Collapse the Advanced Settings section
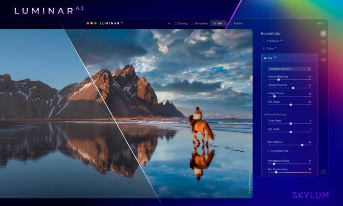 (275, 114)
